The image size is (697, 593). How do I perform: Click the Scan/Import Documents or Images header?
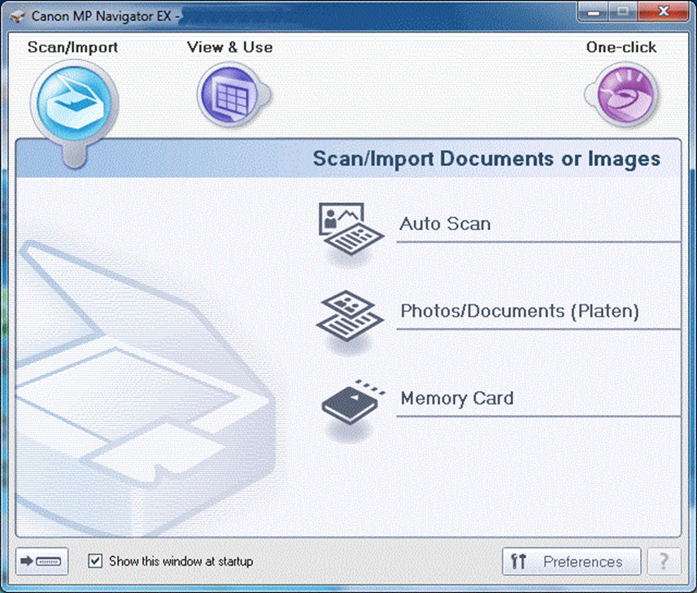pos(486,159)
